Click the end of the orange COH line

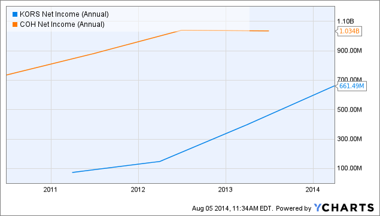(269, 31)
